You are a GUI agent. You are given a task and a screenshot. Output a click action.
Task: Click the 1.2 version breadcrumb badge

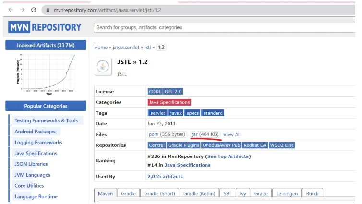(161, 48)
